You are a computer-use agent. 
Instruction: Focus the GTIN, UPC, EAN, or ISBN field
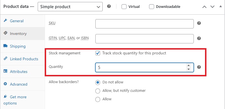tap(145, 39)
